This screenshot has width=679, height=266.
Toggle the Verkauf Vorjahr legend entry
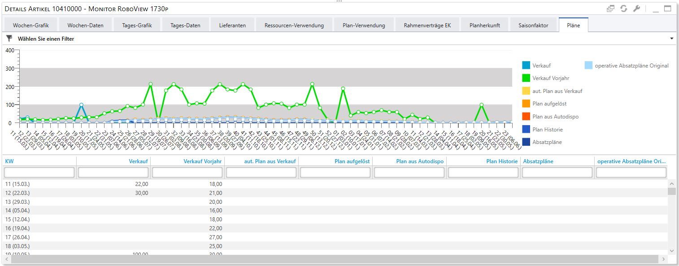click(551, 78)
